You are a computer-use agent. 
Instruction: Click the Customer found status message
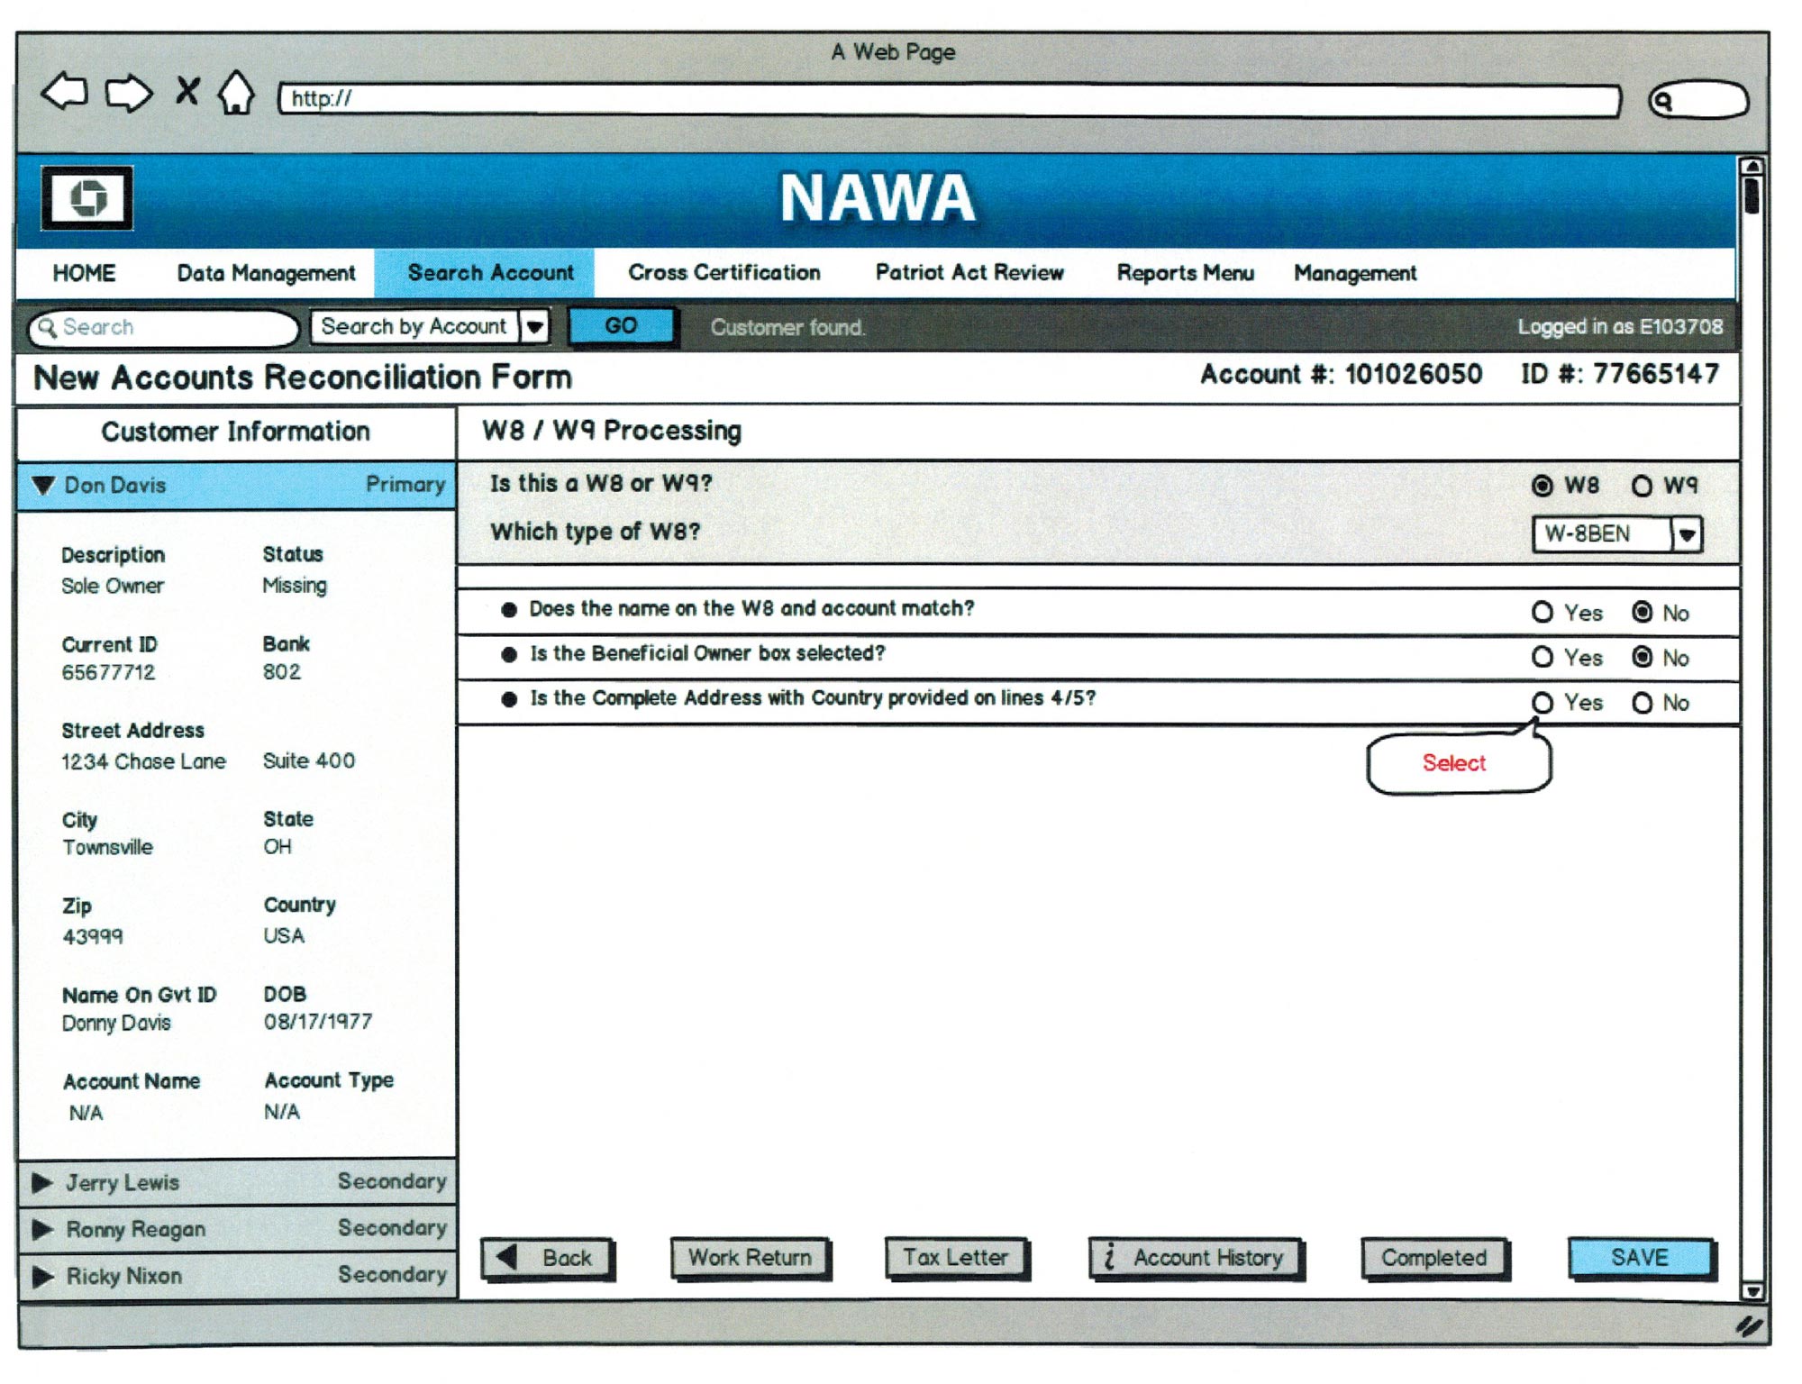[x=787, y=327]
